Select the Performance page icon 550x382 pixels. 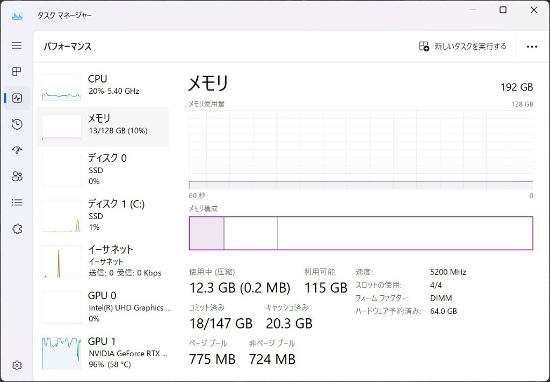[x=17, y=98]
